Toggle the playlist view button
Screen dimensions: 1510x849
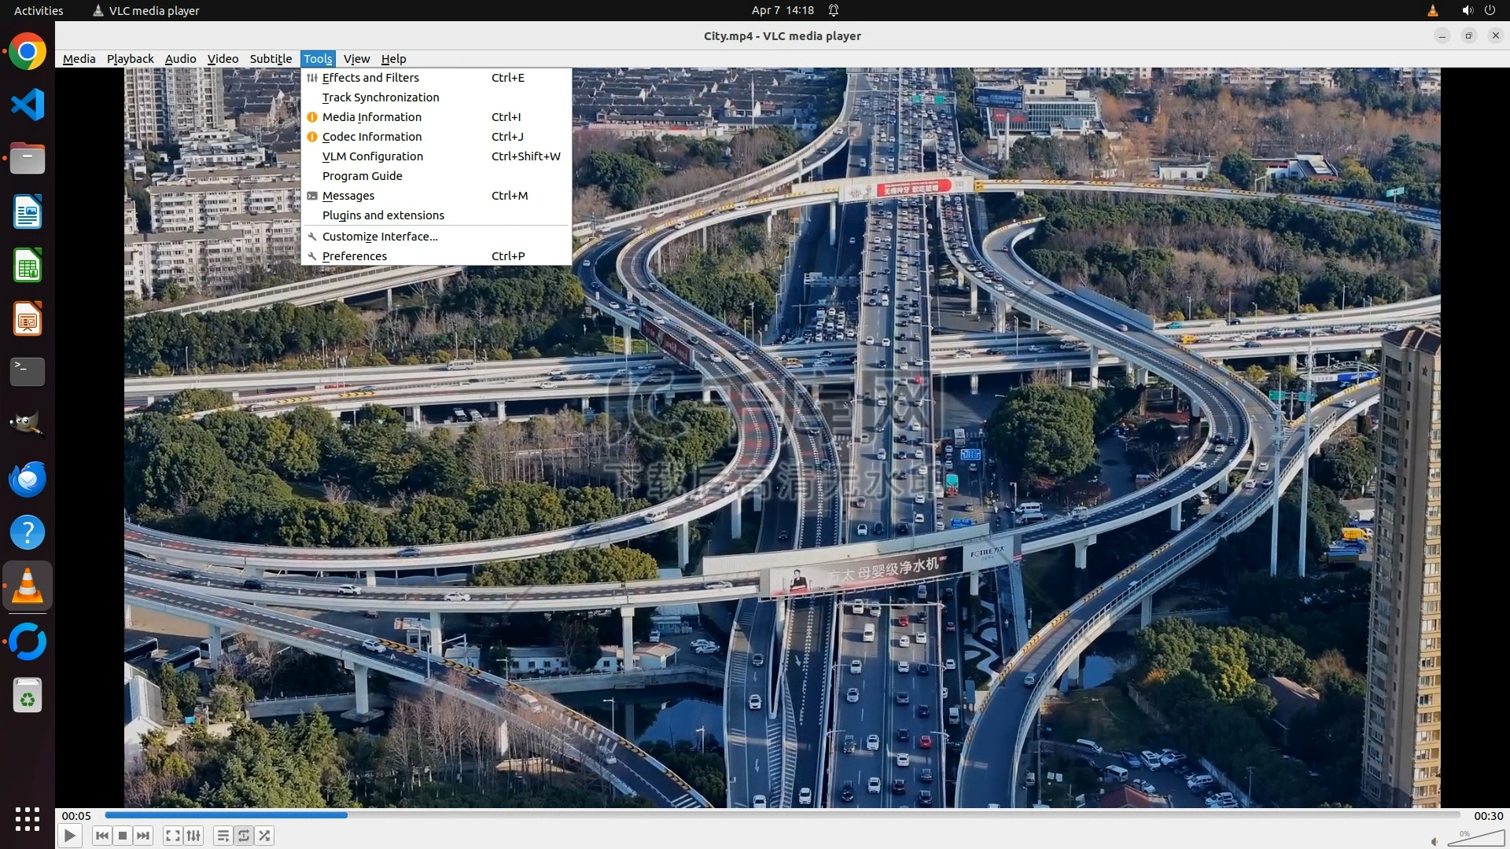[223, 836]
